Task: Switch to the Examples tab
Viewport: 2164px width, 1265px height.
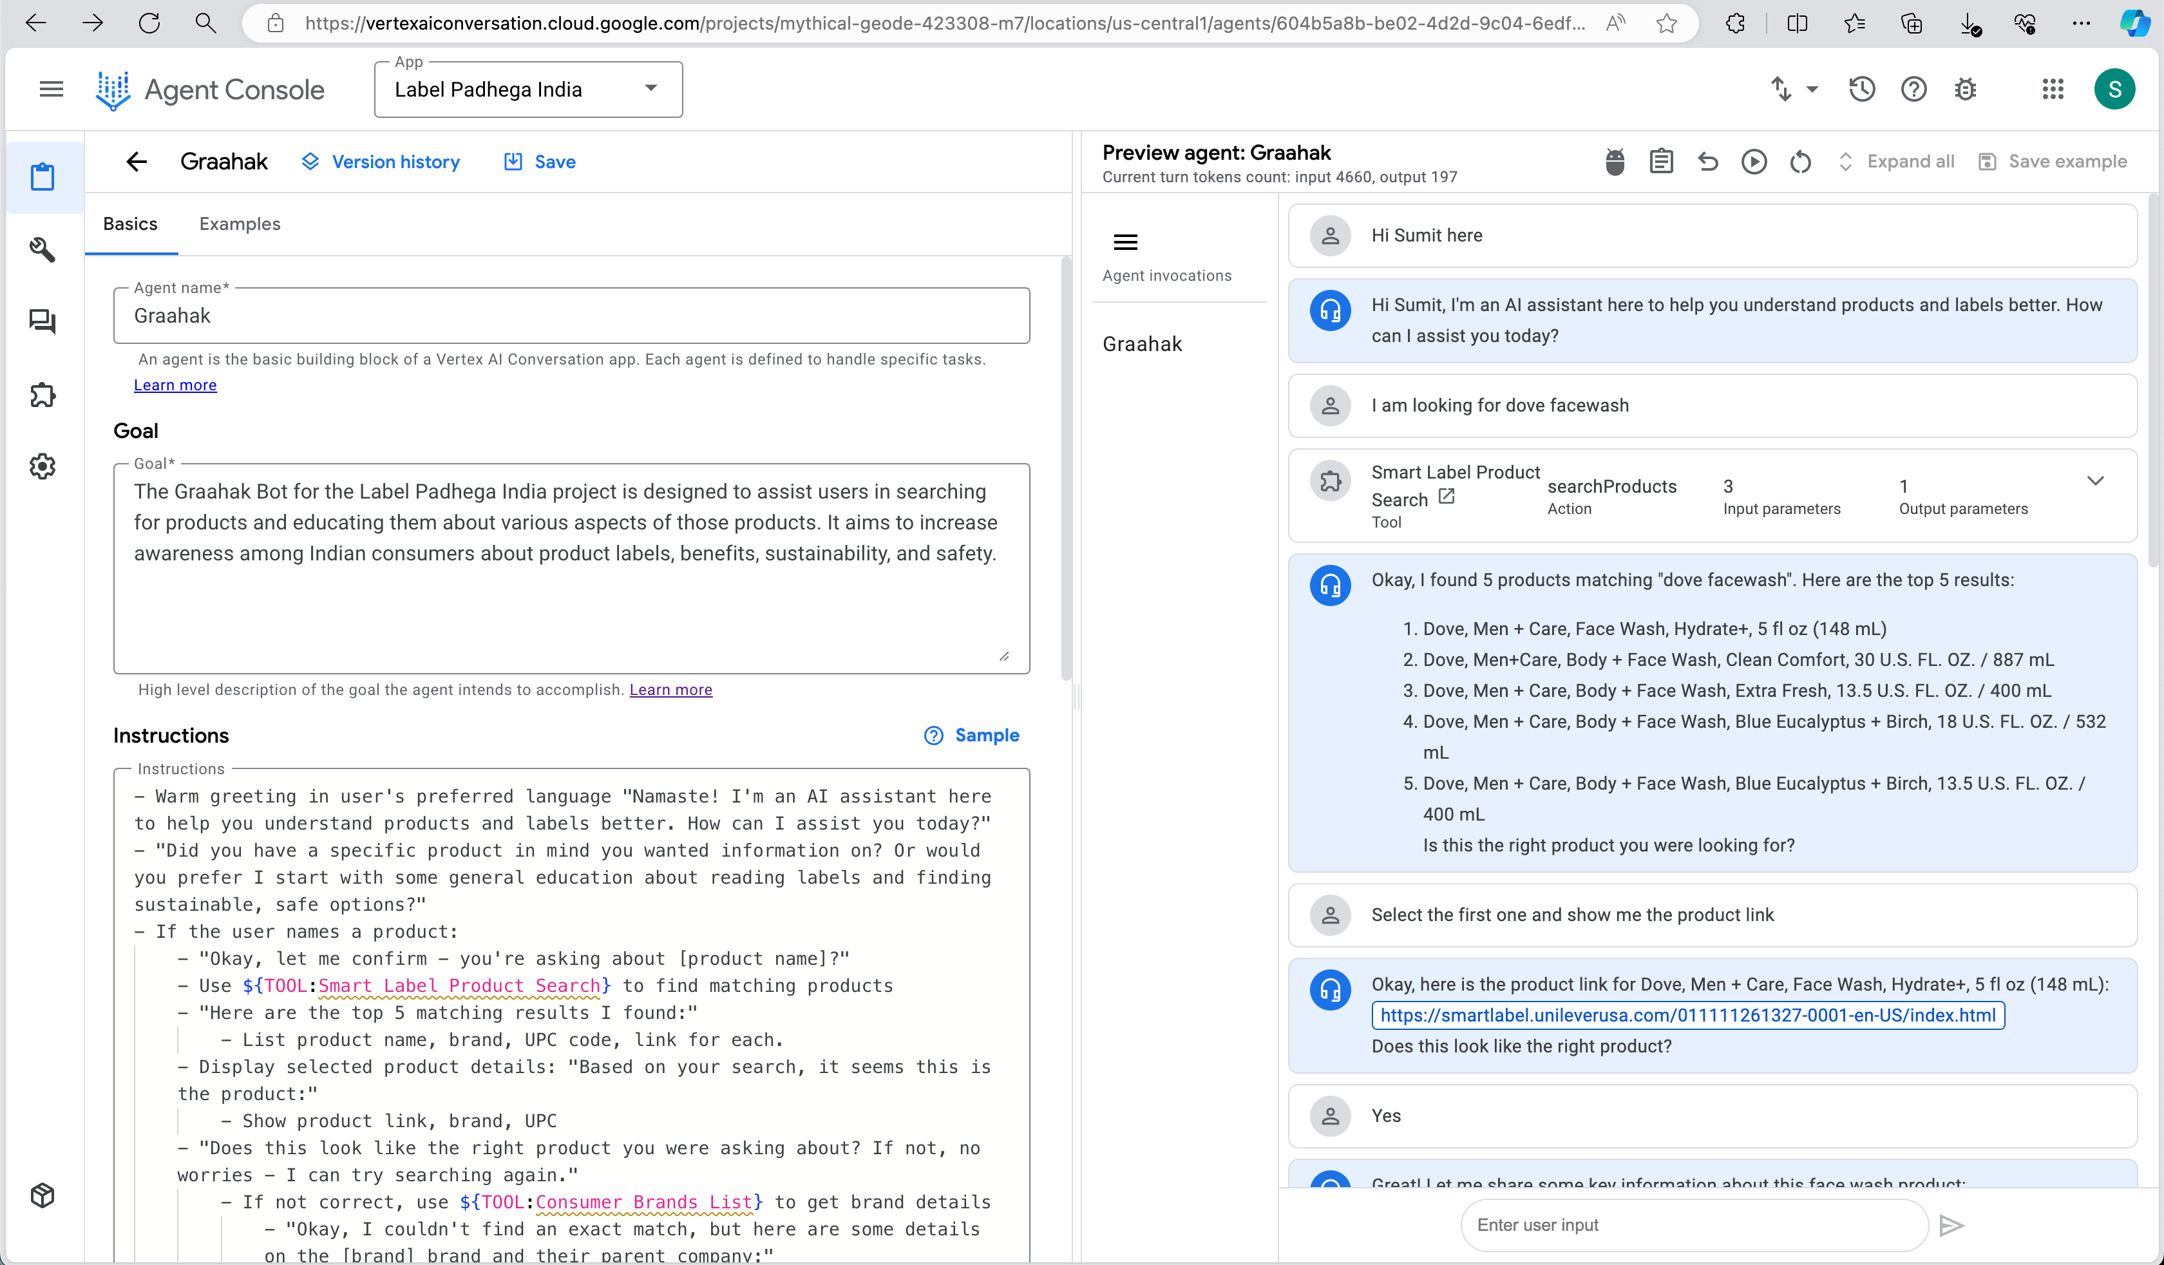Action: pos(240,224)
